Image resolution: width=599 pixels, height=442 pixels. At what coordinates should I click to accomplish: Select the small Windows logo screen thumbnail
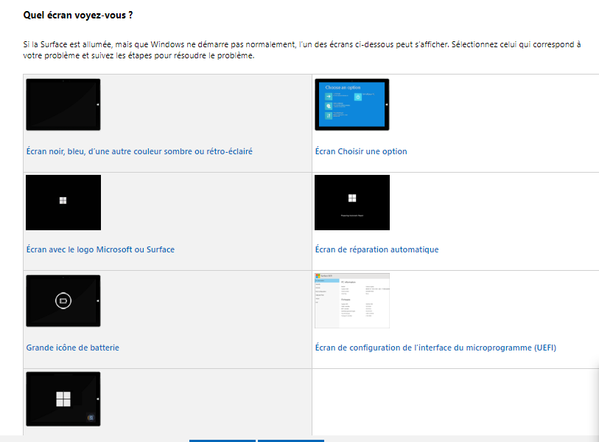63,202
